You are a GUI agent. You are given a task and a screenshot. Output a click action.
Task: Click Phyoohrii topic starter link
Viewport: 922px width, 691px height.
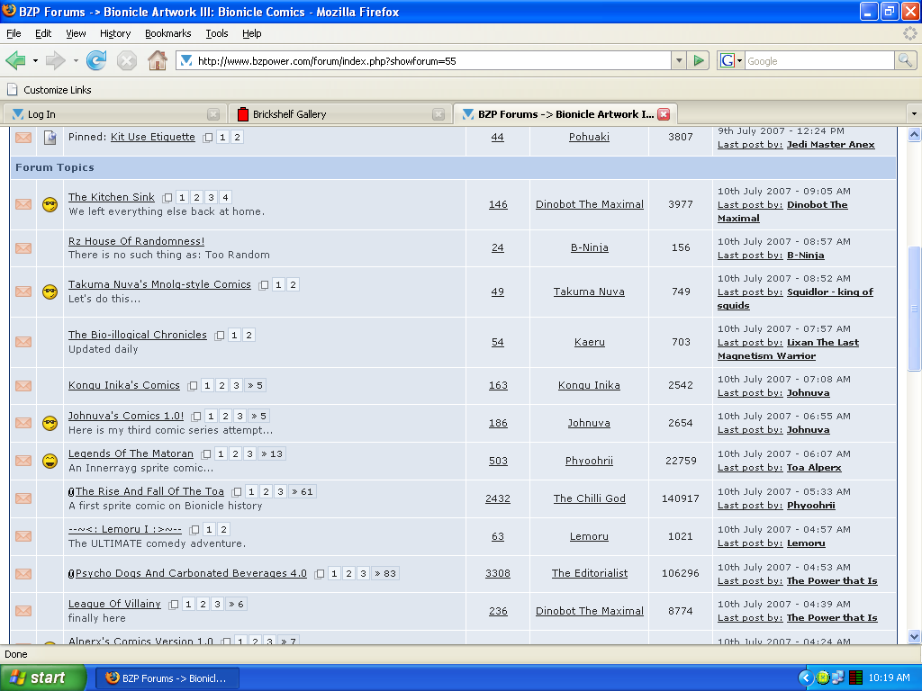(x=589, y=462)
